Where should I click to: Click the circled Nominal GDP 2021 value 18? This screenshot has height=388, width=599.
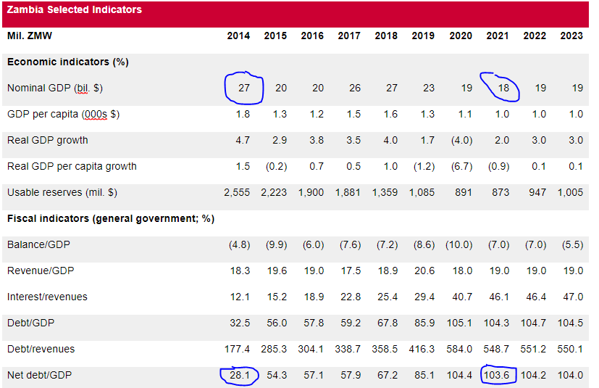(504, 88)
